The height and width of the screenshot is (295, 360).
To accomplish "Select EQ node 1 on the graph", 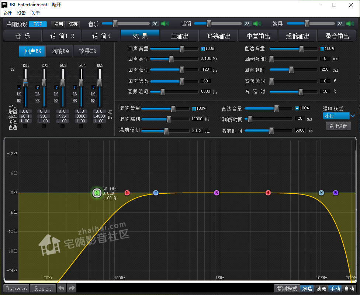I will point(97,193).
